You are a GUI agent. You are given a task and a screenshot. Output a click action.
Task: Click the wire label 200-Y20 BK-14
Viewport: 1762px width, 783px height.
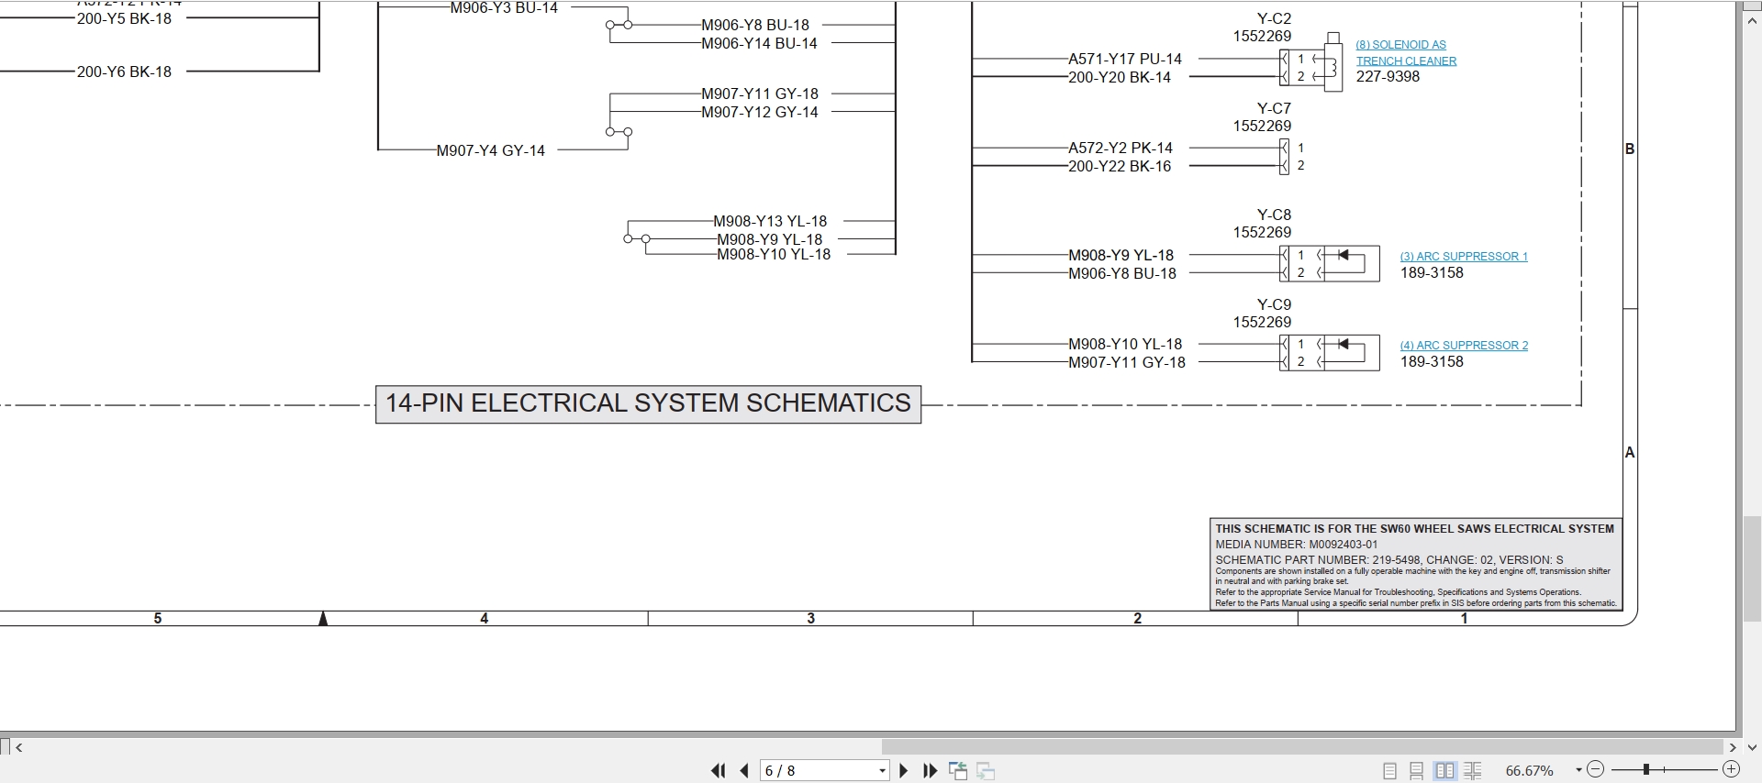[x=1120, y=78]
